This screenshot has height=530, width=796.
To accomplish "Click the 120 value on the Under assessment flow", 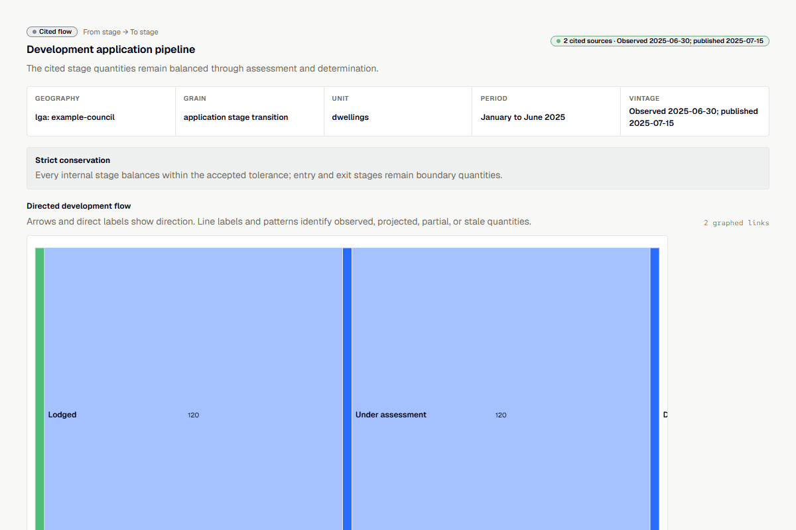I will (501, 415).
